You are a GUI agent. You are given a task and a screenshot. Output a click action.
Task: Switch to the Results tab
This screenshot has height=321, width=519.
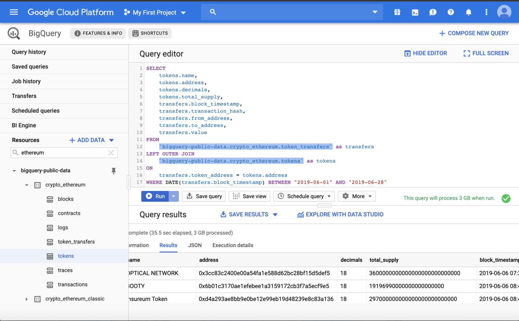[x=168, y=245]
